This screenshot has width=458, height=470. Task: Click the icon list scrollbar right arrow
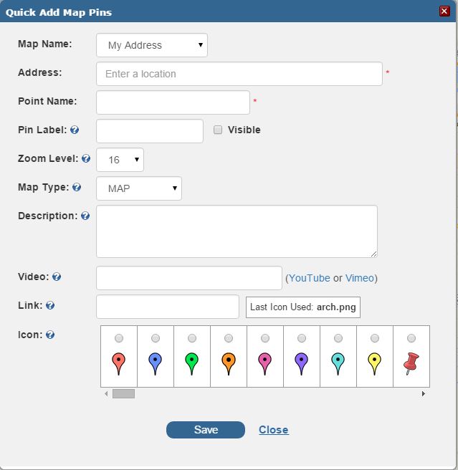(423, 393)
